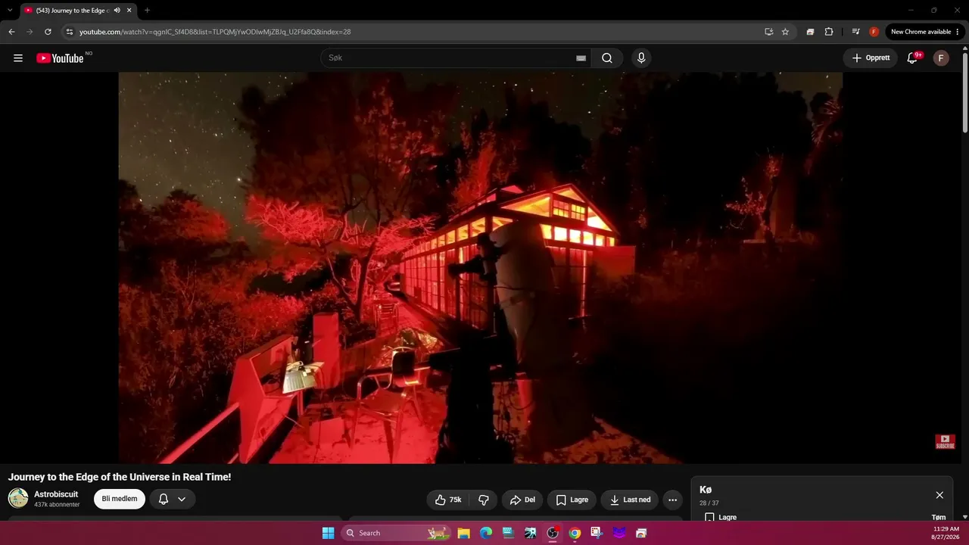The image size is (969, 545).
Task: Open the Chrome profile avatar
Action: coord(874,32)
